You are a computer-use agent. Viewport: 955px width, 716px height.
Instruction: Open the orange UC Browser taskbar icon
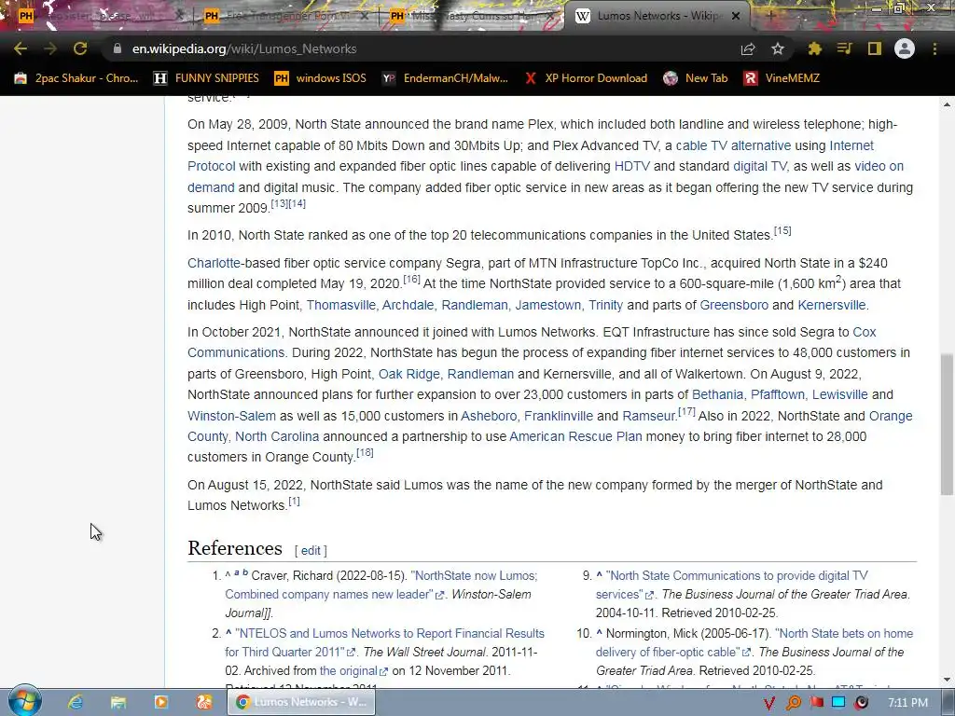tap(204, 702)
